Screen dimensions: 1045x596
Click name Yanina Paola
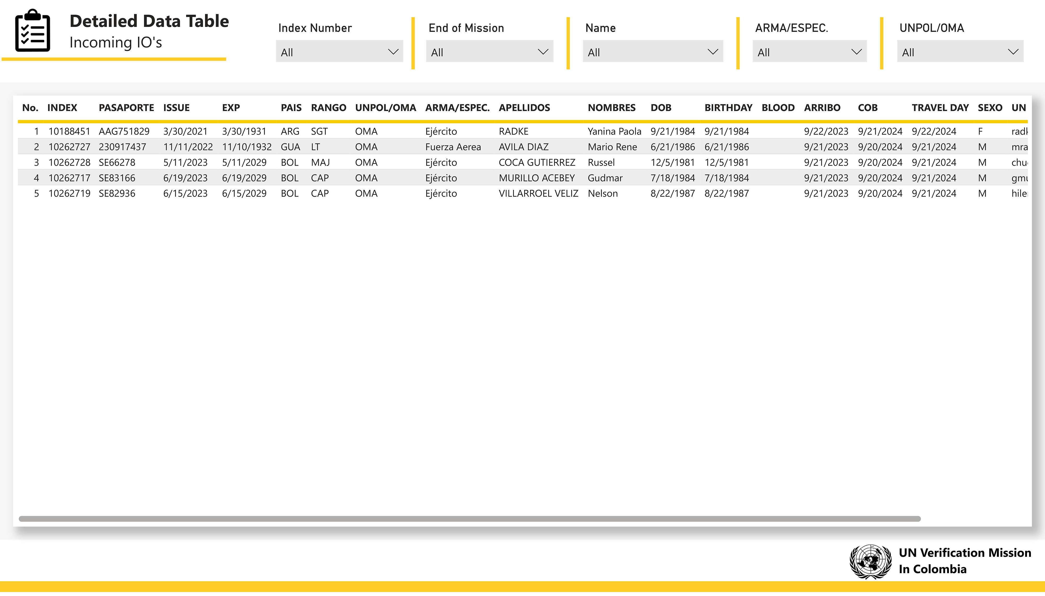pyautogui.click(x=614, y=131)
